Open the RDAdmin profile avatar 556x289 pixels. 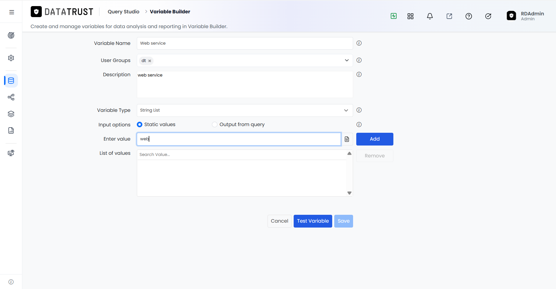click(511, 16)
